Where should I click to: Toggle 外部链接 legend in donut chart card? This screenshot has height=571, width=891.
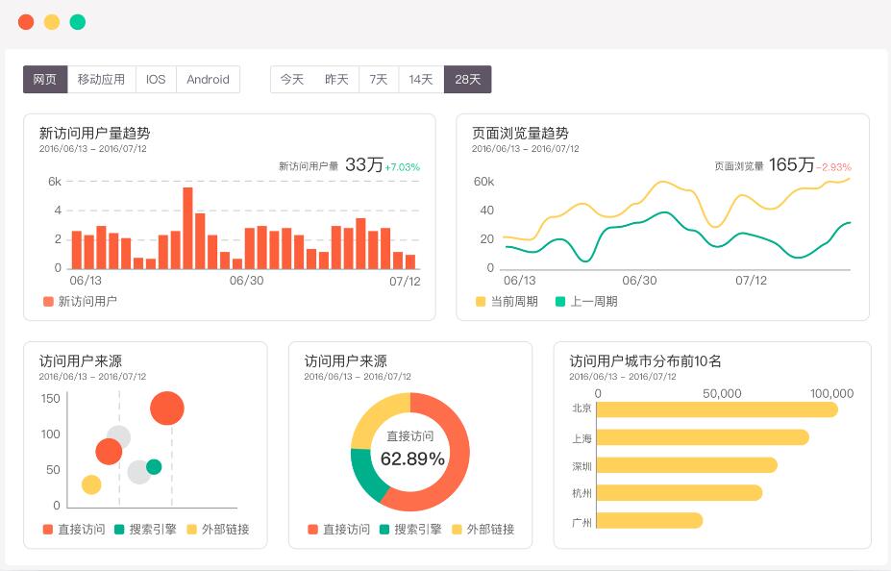coord(482,529)
